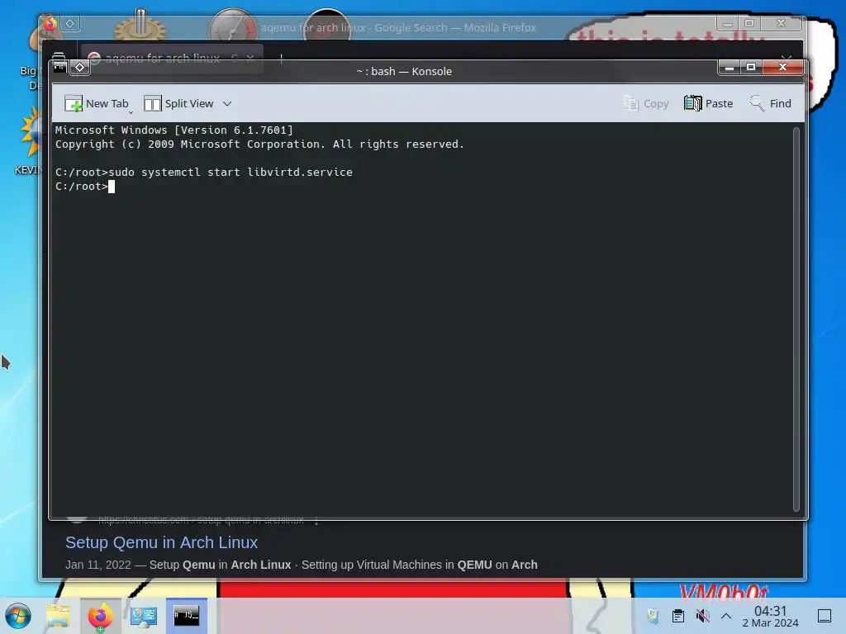Maximize the Firefox window
The width and height of the screenshot is (846, 634).
point(749,23)
